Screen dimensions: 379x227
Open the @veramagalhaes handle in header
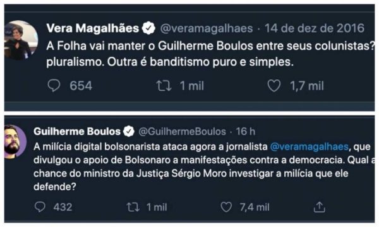207,29
